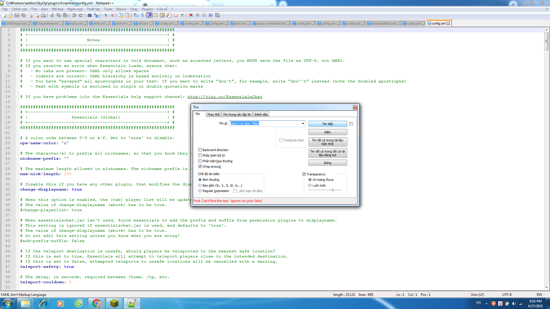The height and width of the screenshot is (309, 550).
Task: Click the Undo toolbar icon
Action: (x=74, y=15)
